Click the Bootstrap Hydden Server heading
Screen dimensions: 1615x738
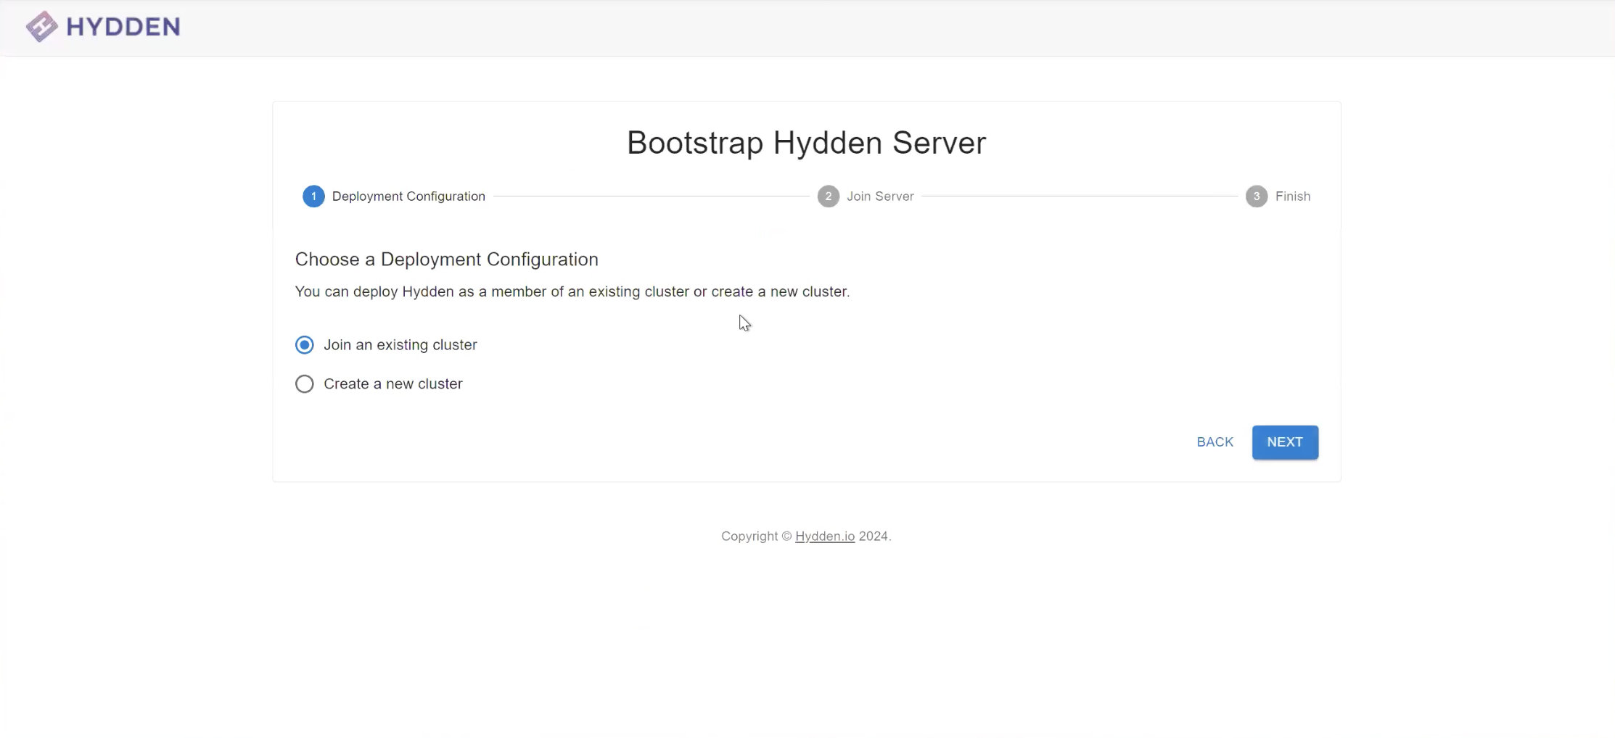805,142
